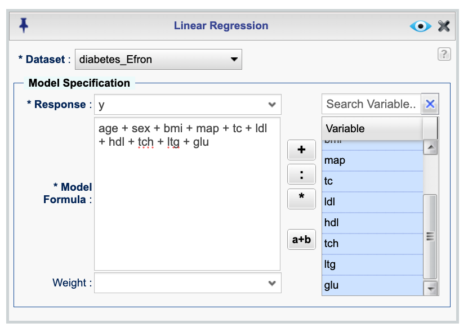
Task: Pin the Linear Regression dialog
Action: 24,25
